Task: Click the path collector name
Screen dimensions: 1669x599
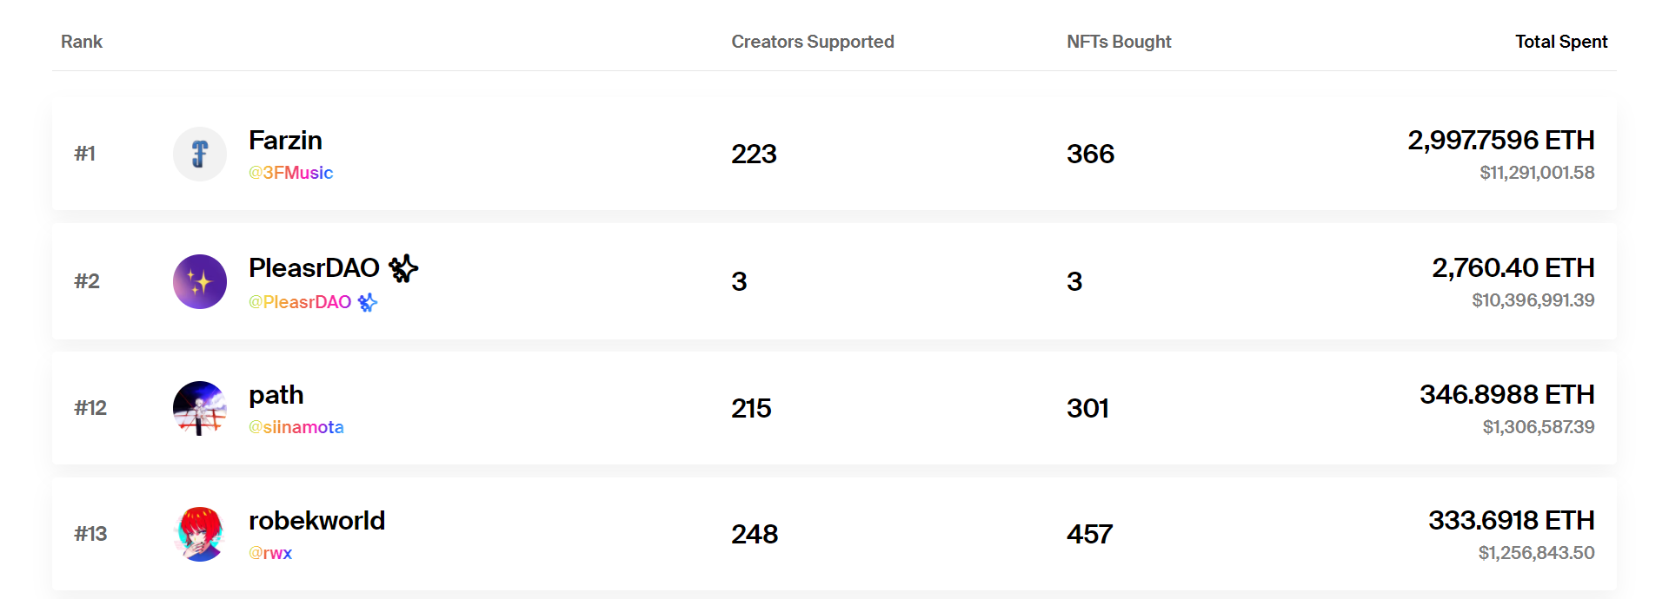Action: coord(276,395)
